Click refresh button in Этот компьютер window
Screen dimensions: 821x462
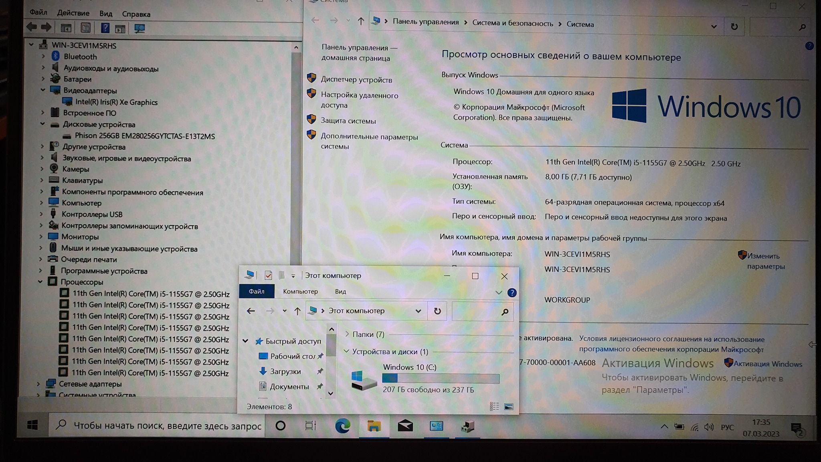(437, 311)
